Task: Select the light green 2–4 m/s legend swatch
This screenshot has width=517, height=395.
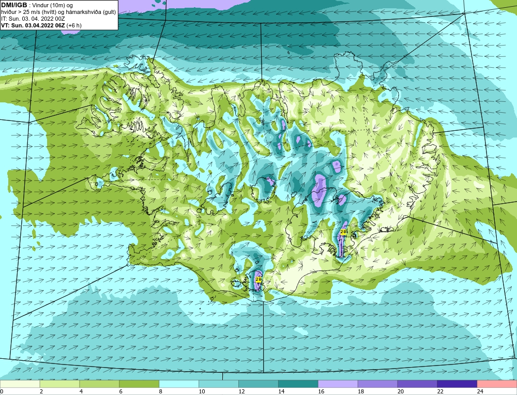Action: (x=59, y=384)
